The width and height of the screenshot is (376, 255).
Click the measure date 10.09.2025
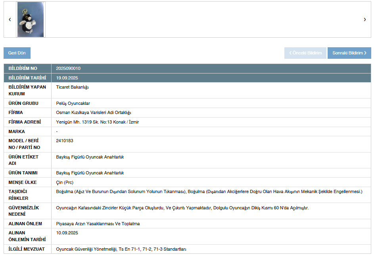click(x=67, y=233)
